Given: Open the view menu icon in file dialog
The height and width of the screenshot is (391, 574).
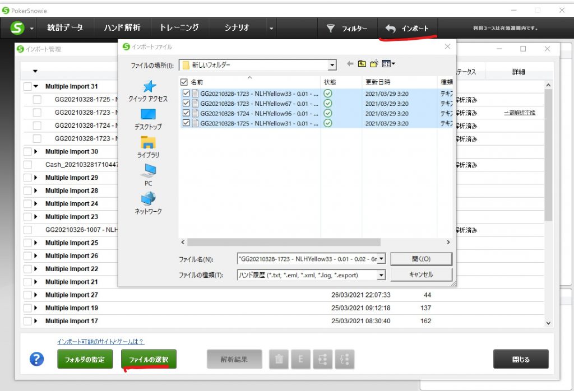Looking at the screenshot, I should point(388,64).
